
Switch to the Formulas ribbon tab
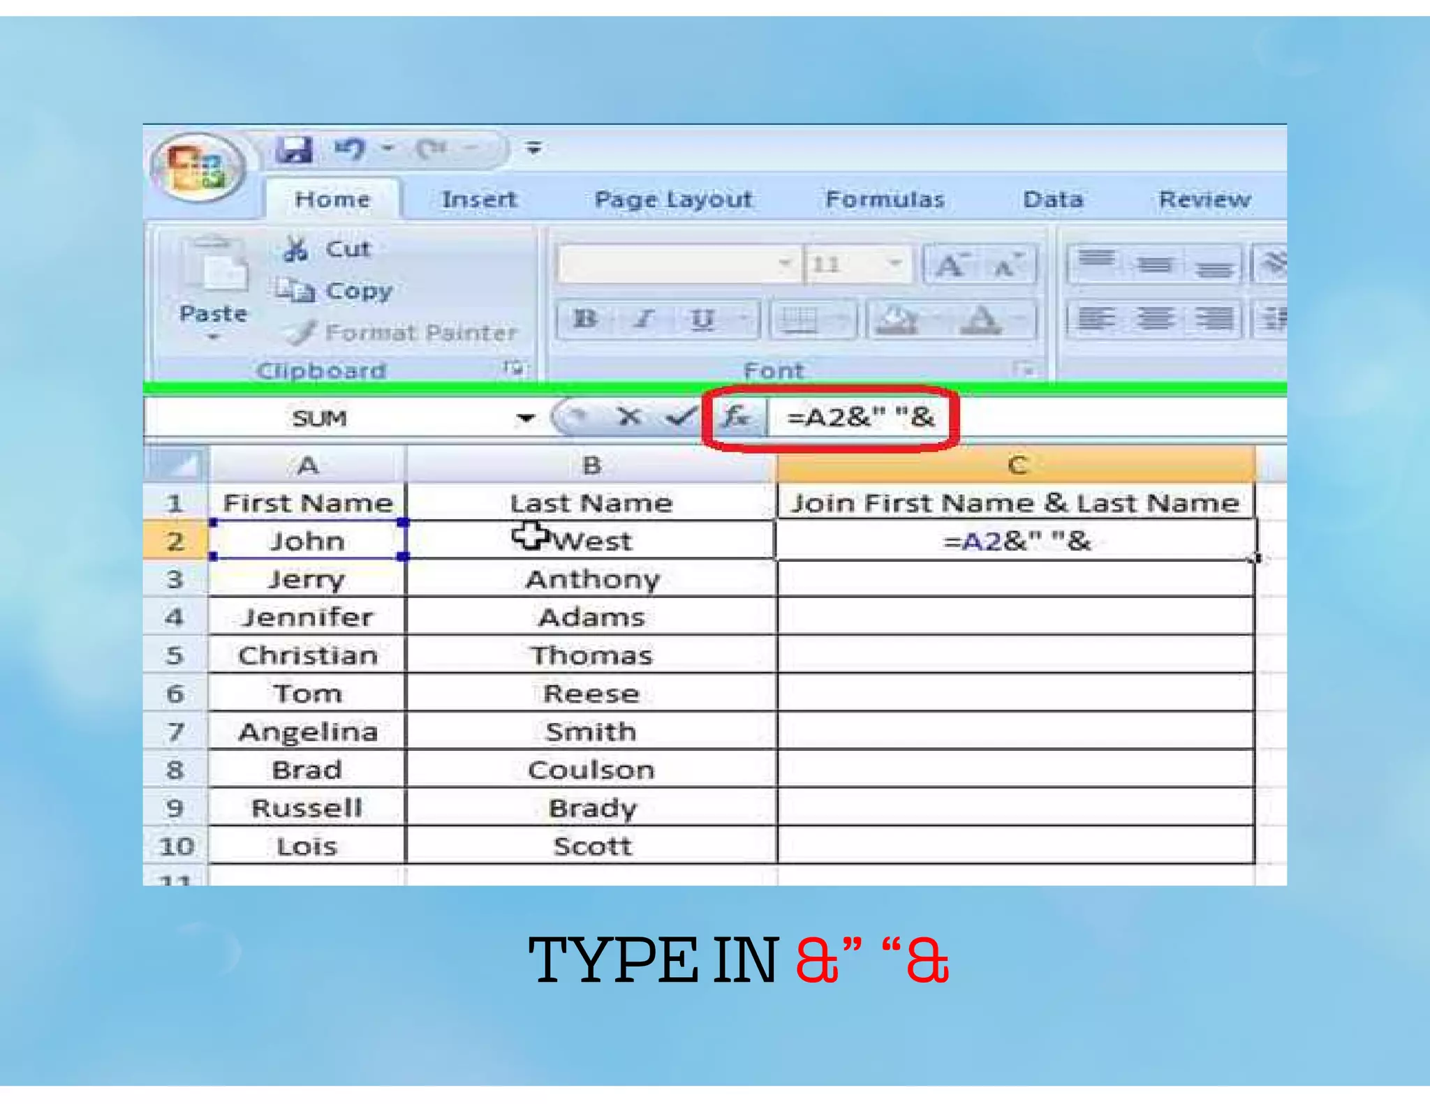point(884,200)
